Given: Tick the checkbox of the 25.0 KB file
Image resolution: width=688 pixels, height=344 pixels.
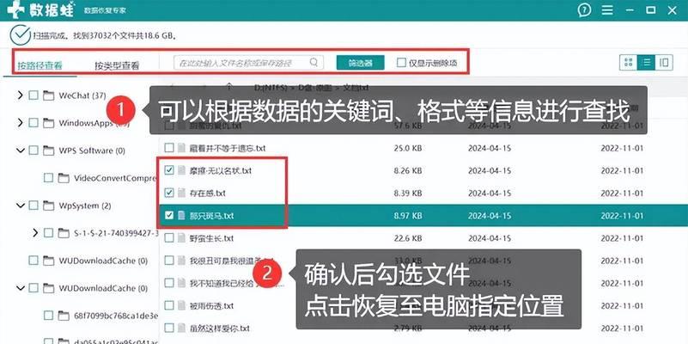Looking at the screenshot, I should point(169,148).
